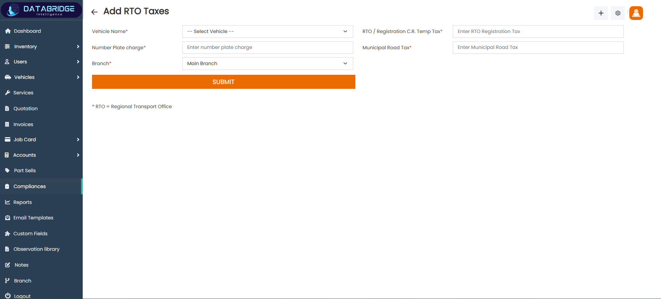Click the Reports chart icon
Image resolution: width=661 pixels, height=299 pixels.
[8, 202]
